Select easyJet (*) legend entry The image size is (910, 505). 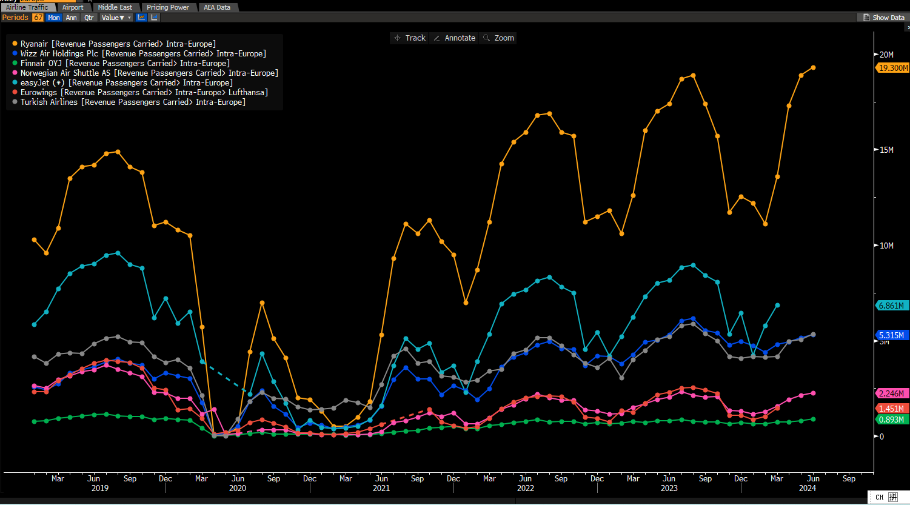click(127, 82)
